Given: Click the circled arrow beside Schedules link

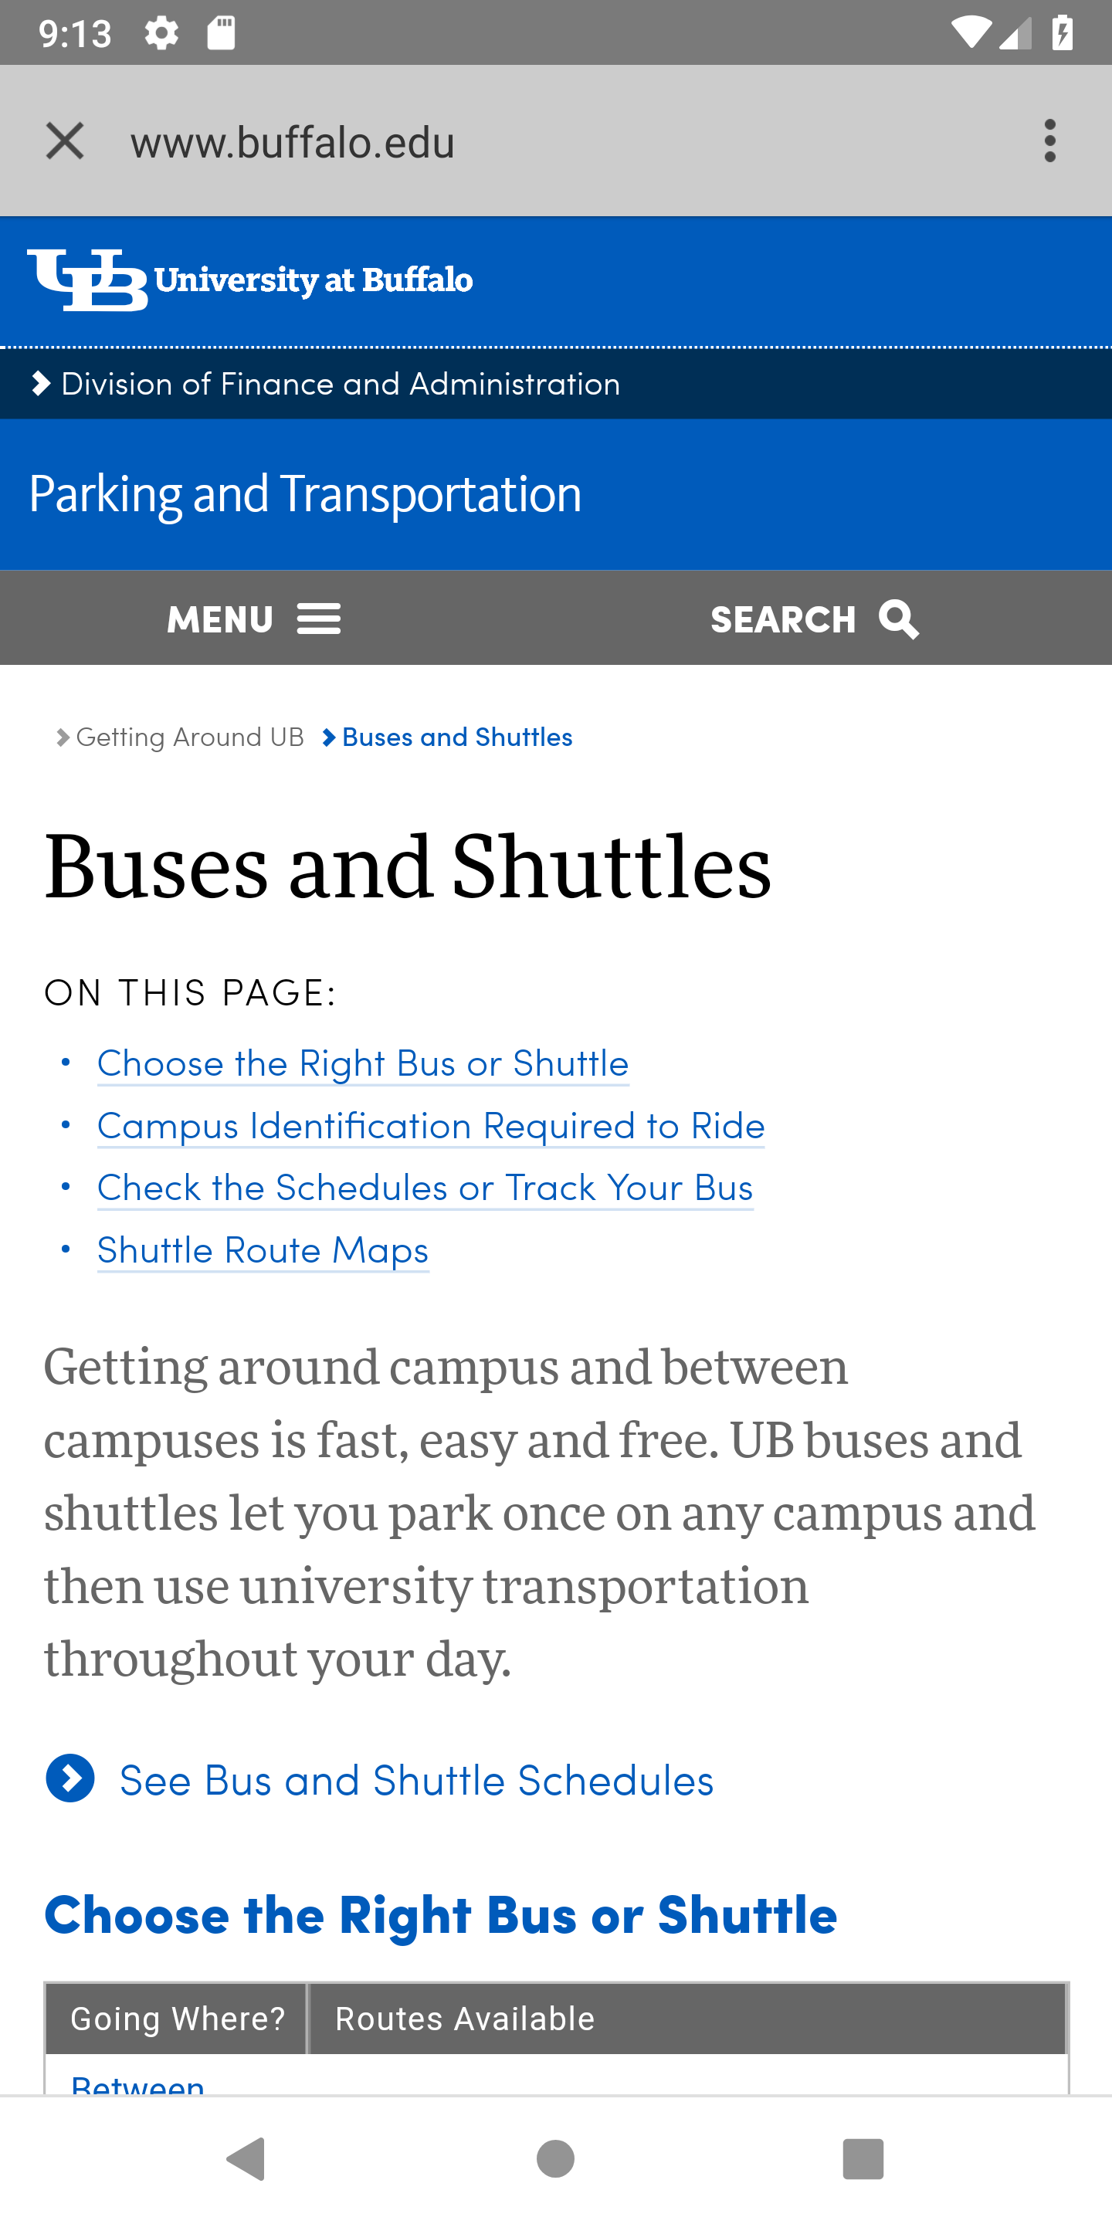Looking at the screenshot, I should [x=70, y=1778].
